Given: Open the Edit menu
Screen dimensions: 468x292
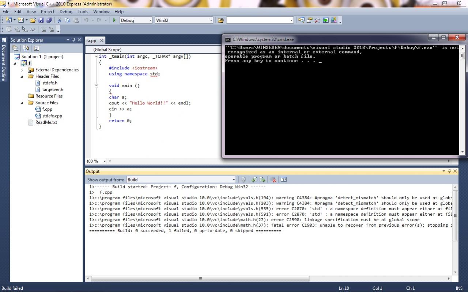Looking at the screenshot, I should click(18, 11).
